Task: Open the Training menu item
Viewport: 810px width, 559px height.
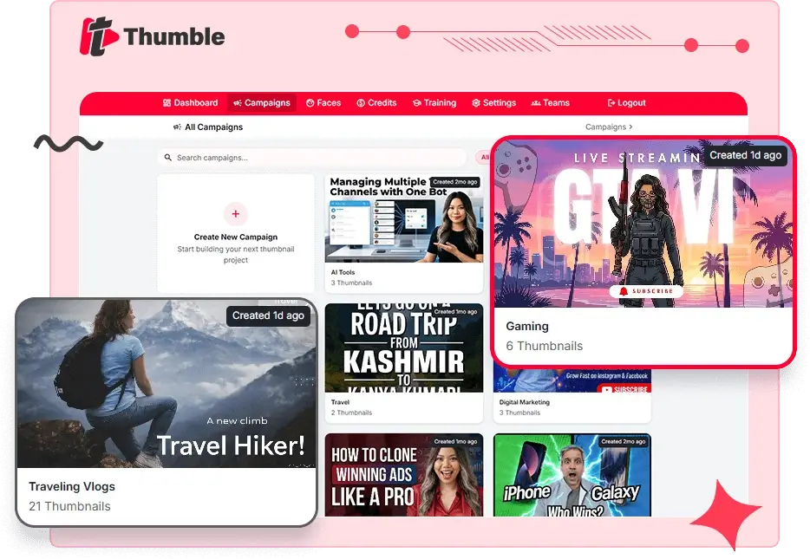Action: [434, 103]
